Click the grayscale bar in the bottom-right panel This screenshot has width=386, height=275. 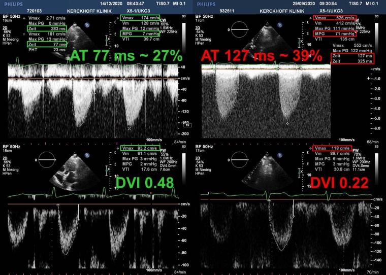[x=377, y=169]
